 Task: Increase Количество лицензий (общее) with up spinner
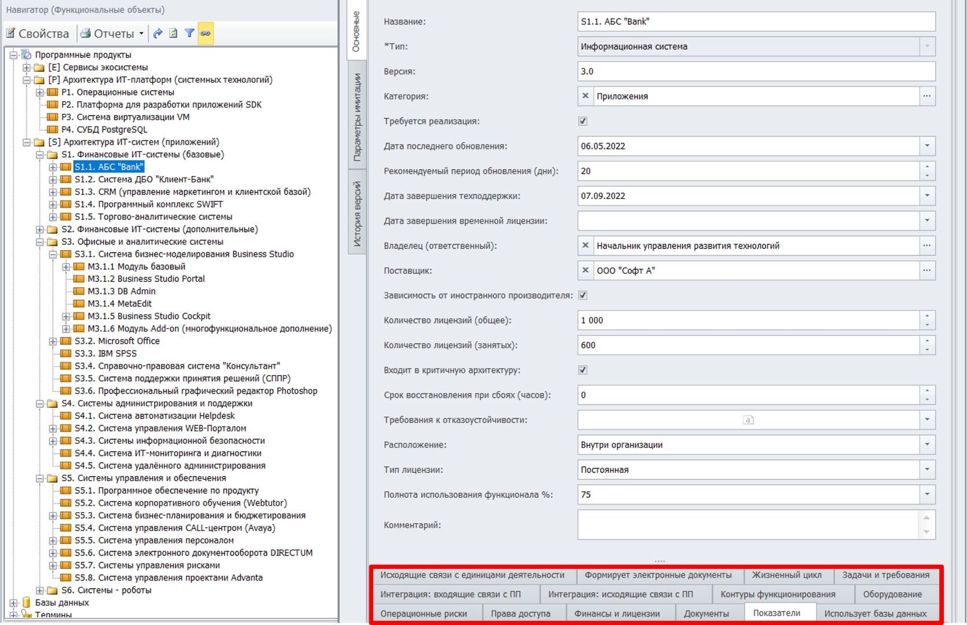tap(927, 316)
